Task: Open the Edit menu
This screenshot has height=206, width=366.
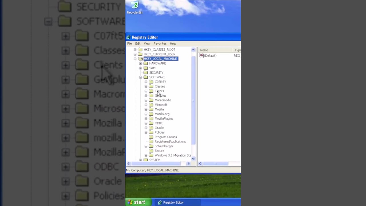Action: point(138,43)
